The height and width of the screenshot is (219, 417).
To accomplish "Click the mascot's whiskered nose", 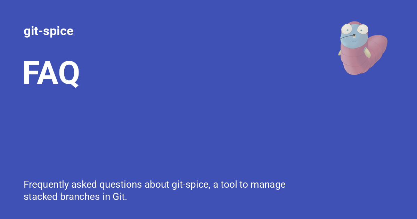I will point(353,35).
